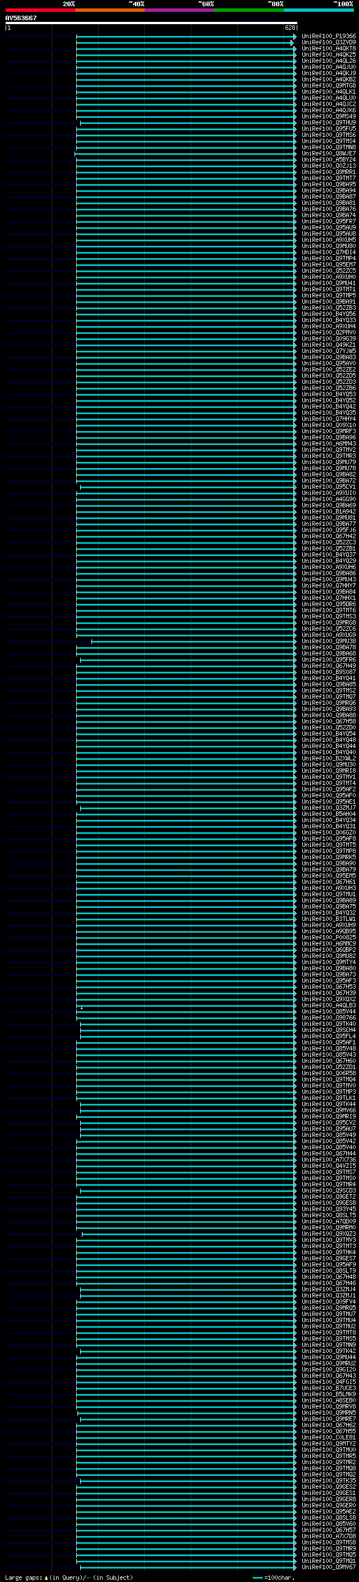Select the label UniRef100_Q7YJW5

pos(329,351)
